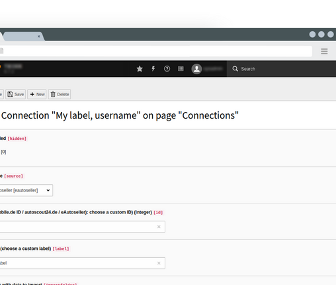Click the search magnifier icon

(235, 69)
